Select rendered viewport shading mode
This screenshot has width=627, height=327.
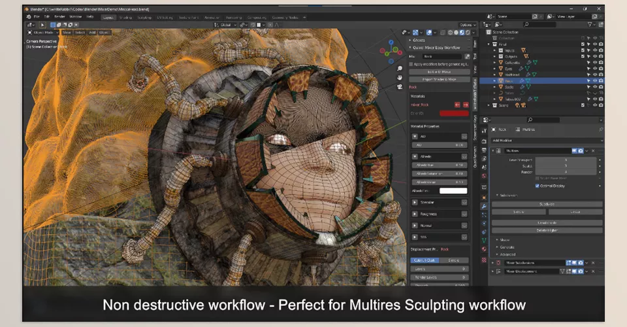pyautogui.click(x=467, y=33)
